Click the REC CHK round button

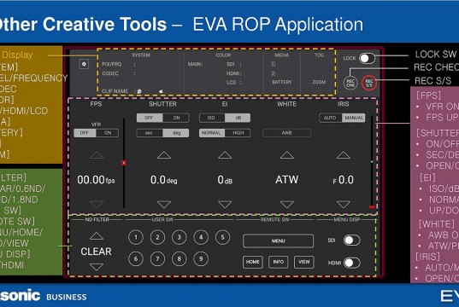click(x=350, y=83)
